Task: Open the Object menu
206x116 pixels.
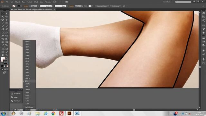Action: coord(17,2)
